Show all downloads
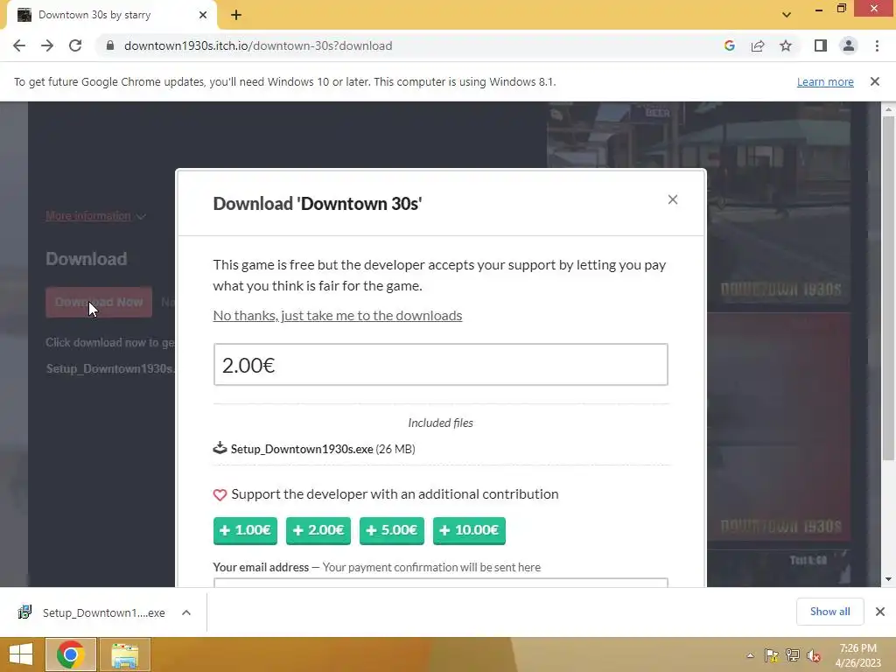 (829, 612)
